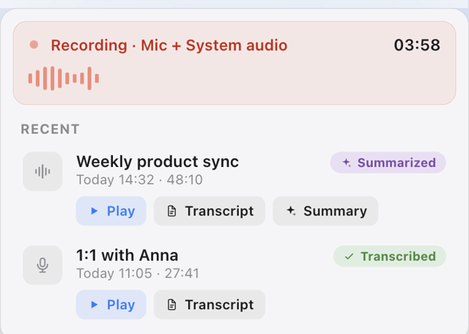
Task: Play the Weekly product sync recording
Action: click(x=111, y=211)
